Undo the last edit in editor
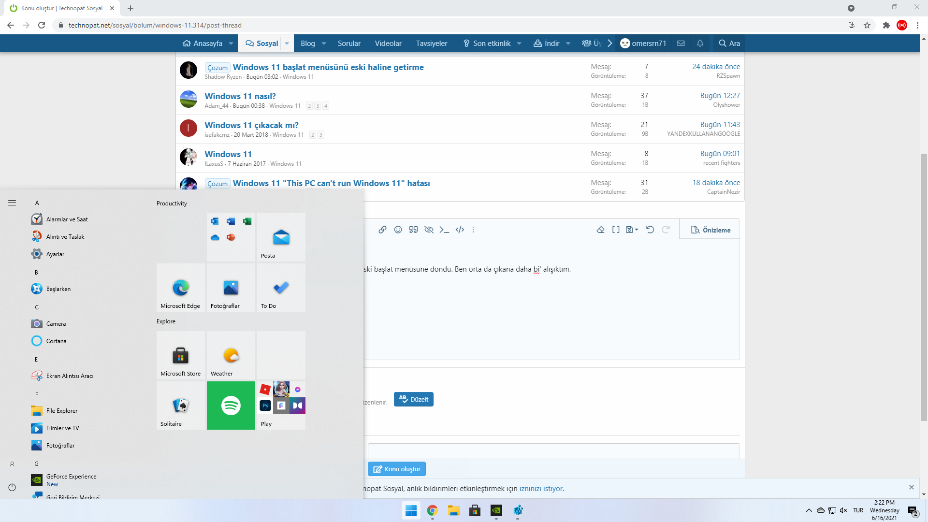 pos(650,230)
